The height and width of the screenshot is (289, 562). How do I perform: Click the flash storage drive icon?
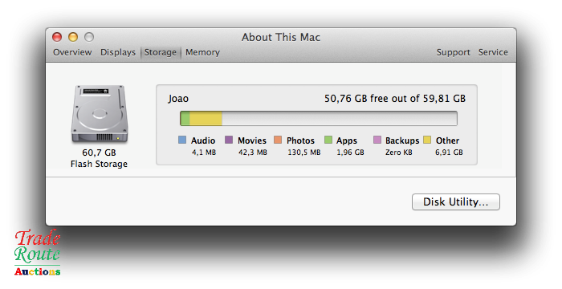click(100, 114)
